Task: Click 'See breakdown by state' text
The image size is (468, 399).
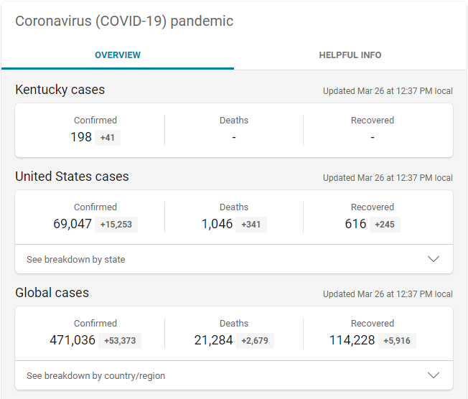Action: click(x=75, y=260)
